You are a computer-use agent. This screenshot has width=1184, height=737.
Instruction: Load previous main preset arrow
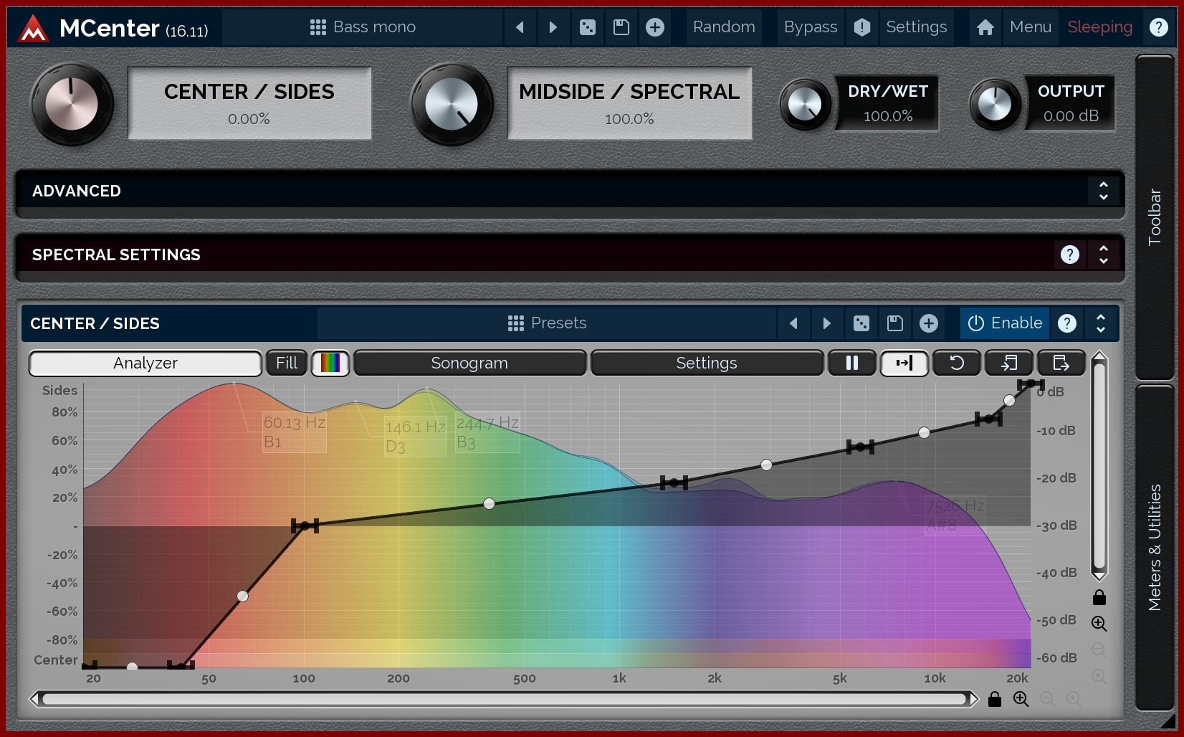(520, 27)
